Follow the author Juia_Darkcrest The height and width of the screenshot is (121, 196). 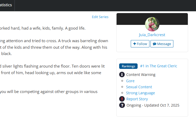[140, 44]
